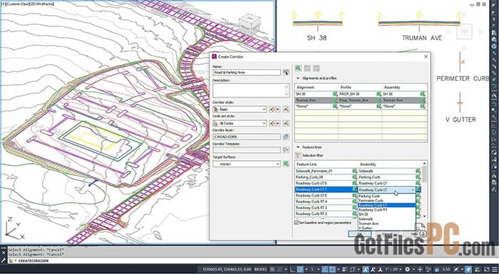The image size is (499, 274).
Task: Click the pick icon for the Sidewalk assembly row
Action: (x=418, y=171)
